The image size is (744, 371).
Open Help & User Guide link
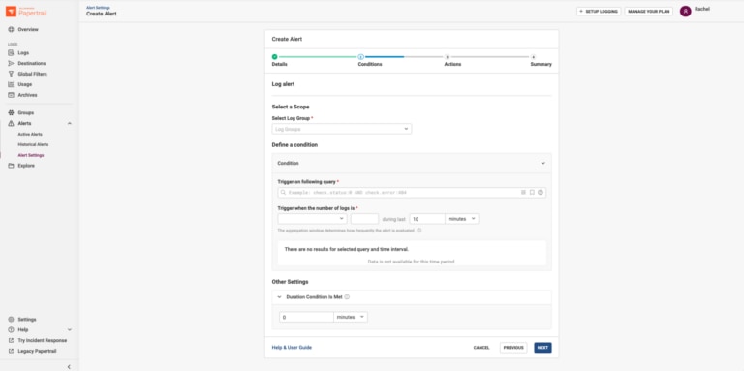click(292, 348)
